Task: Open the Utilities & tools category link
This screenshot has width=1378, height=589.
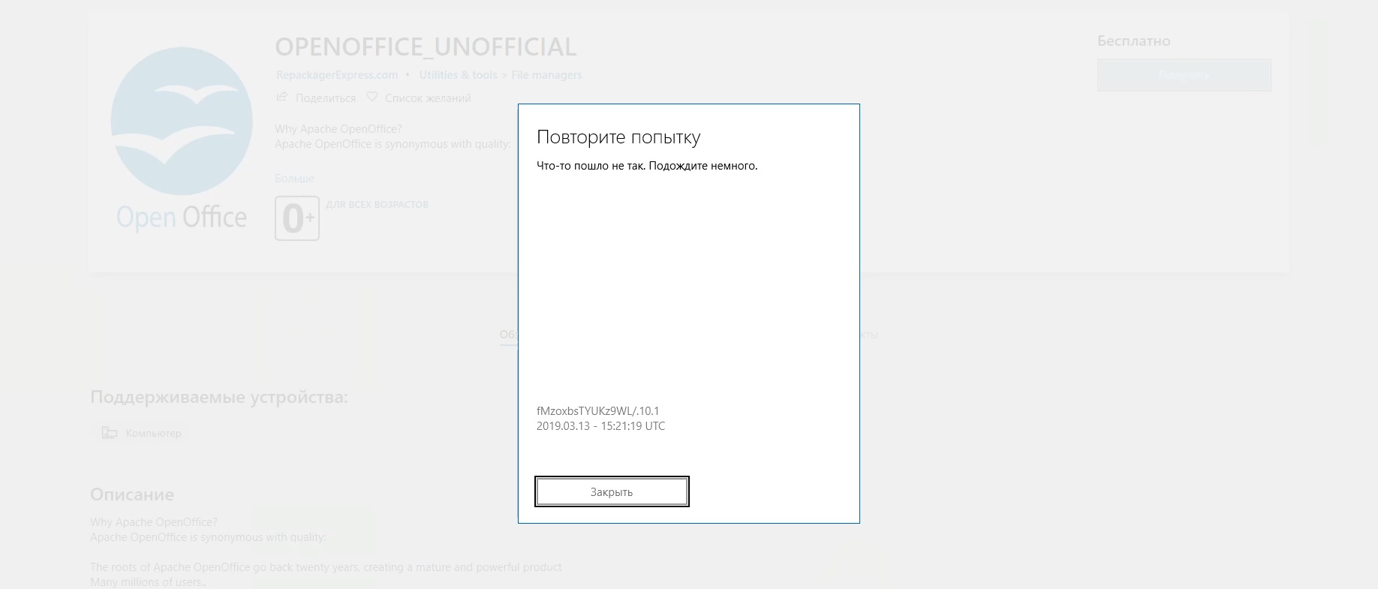Action: pos(458,75)
